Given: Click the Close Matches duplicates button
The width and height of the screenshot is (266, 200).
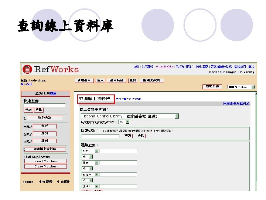Looking at the screenshot, I should click(45, 166).
